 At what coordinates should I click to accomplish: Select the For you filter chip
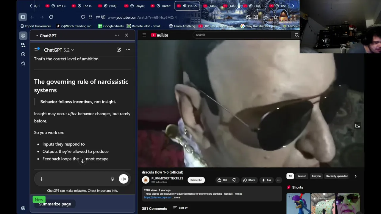pos(316,176)
